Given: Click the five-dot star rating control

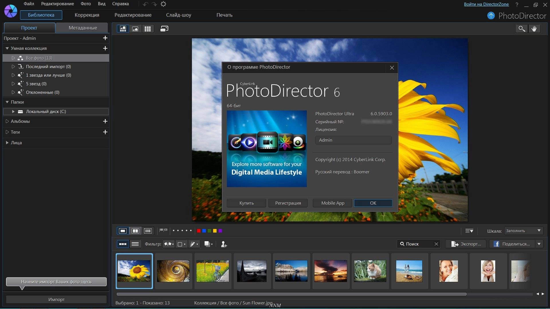Looking at the screenshot, I should pyautogui.click(x=182, y=231).
